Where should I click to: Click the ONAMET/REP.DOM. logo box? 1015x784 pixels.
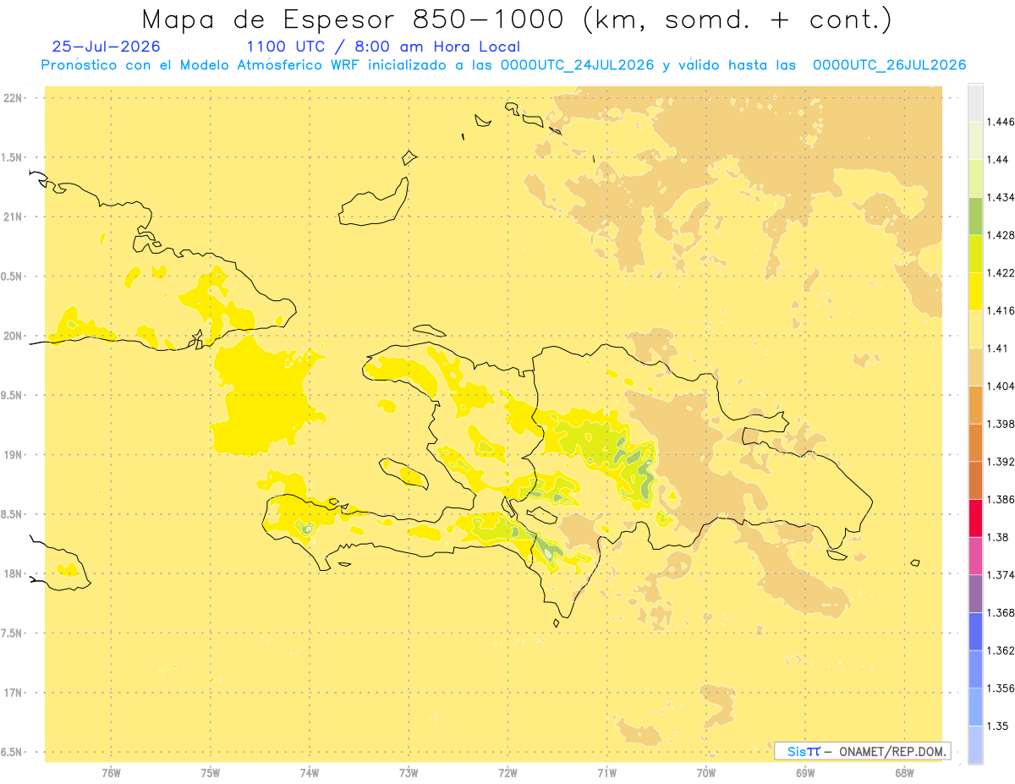(863, 751)
